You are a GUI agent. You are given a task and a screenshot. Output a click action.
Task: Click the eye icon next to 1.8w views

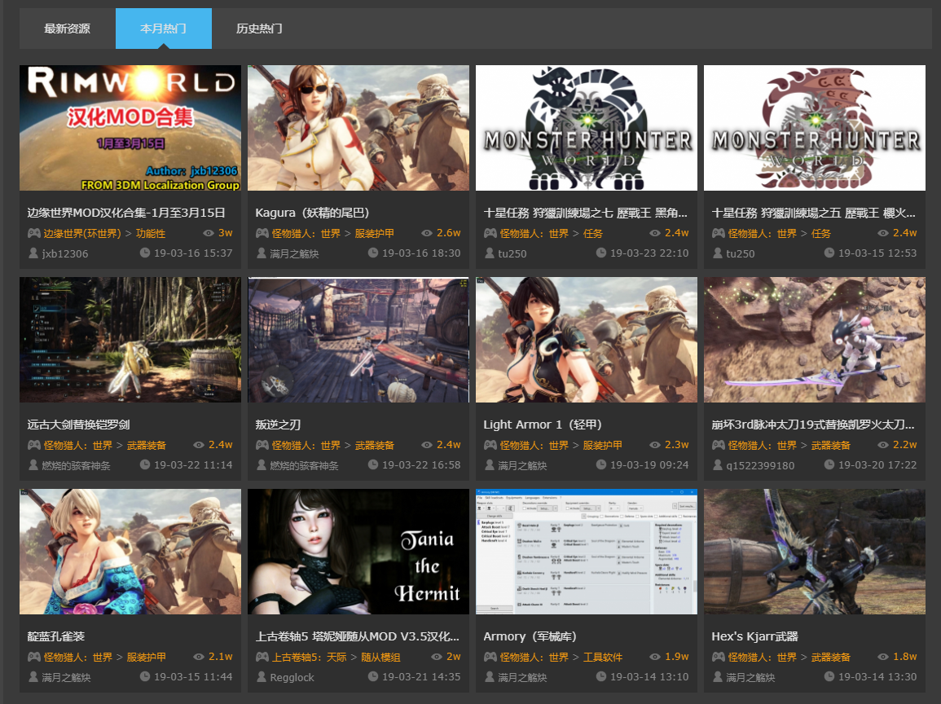click(x=883, y=657)
